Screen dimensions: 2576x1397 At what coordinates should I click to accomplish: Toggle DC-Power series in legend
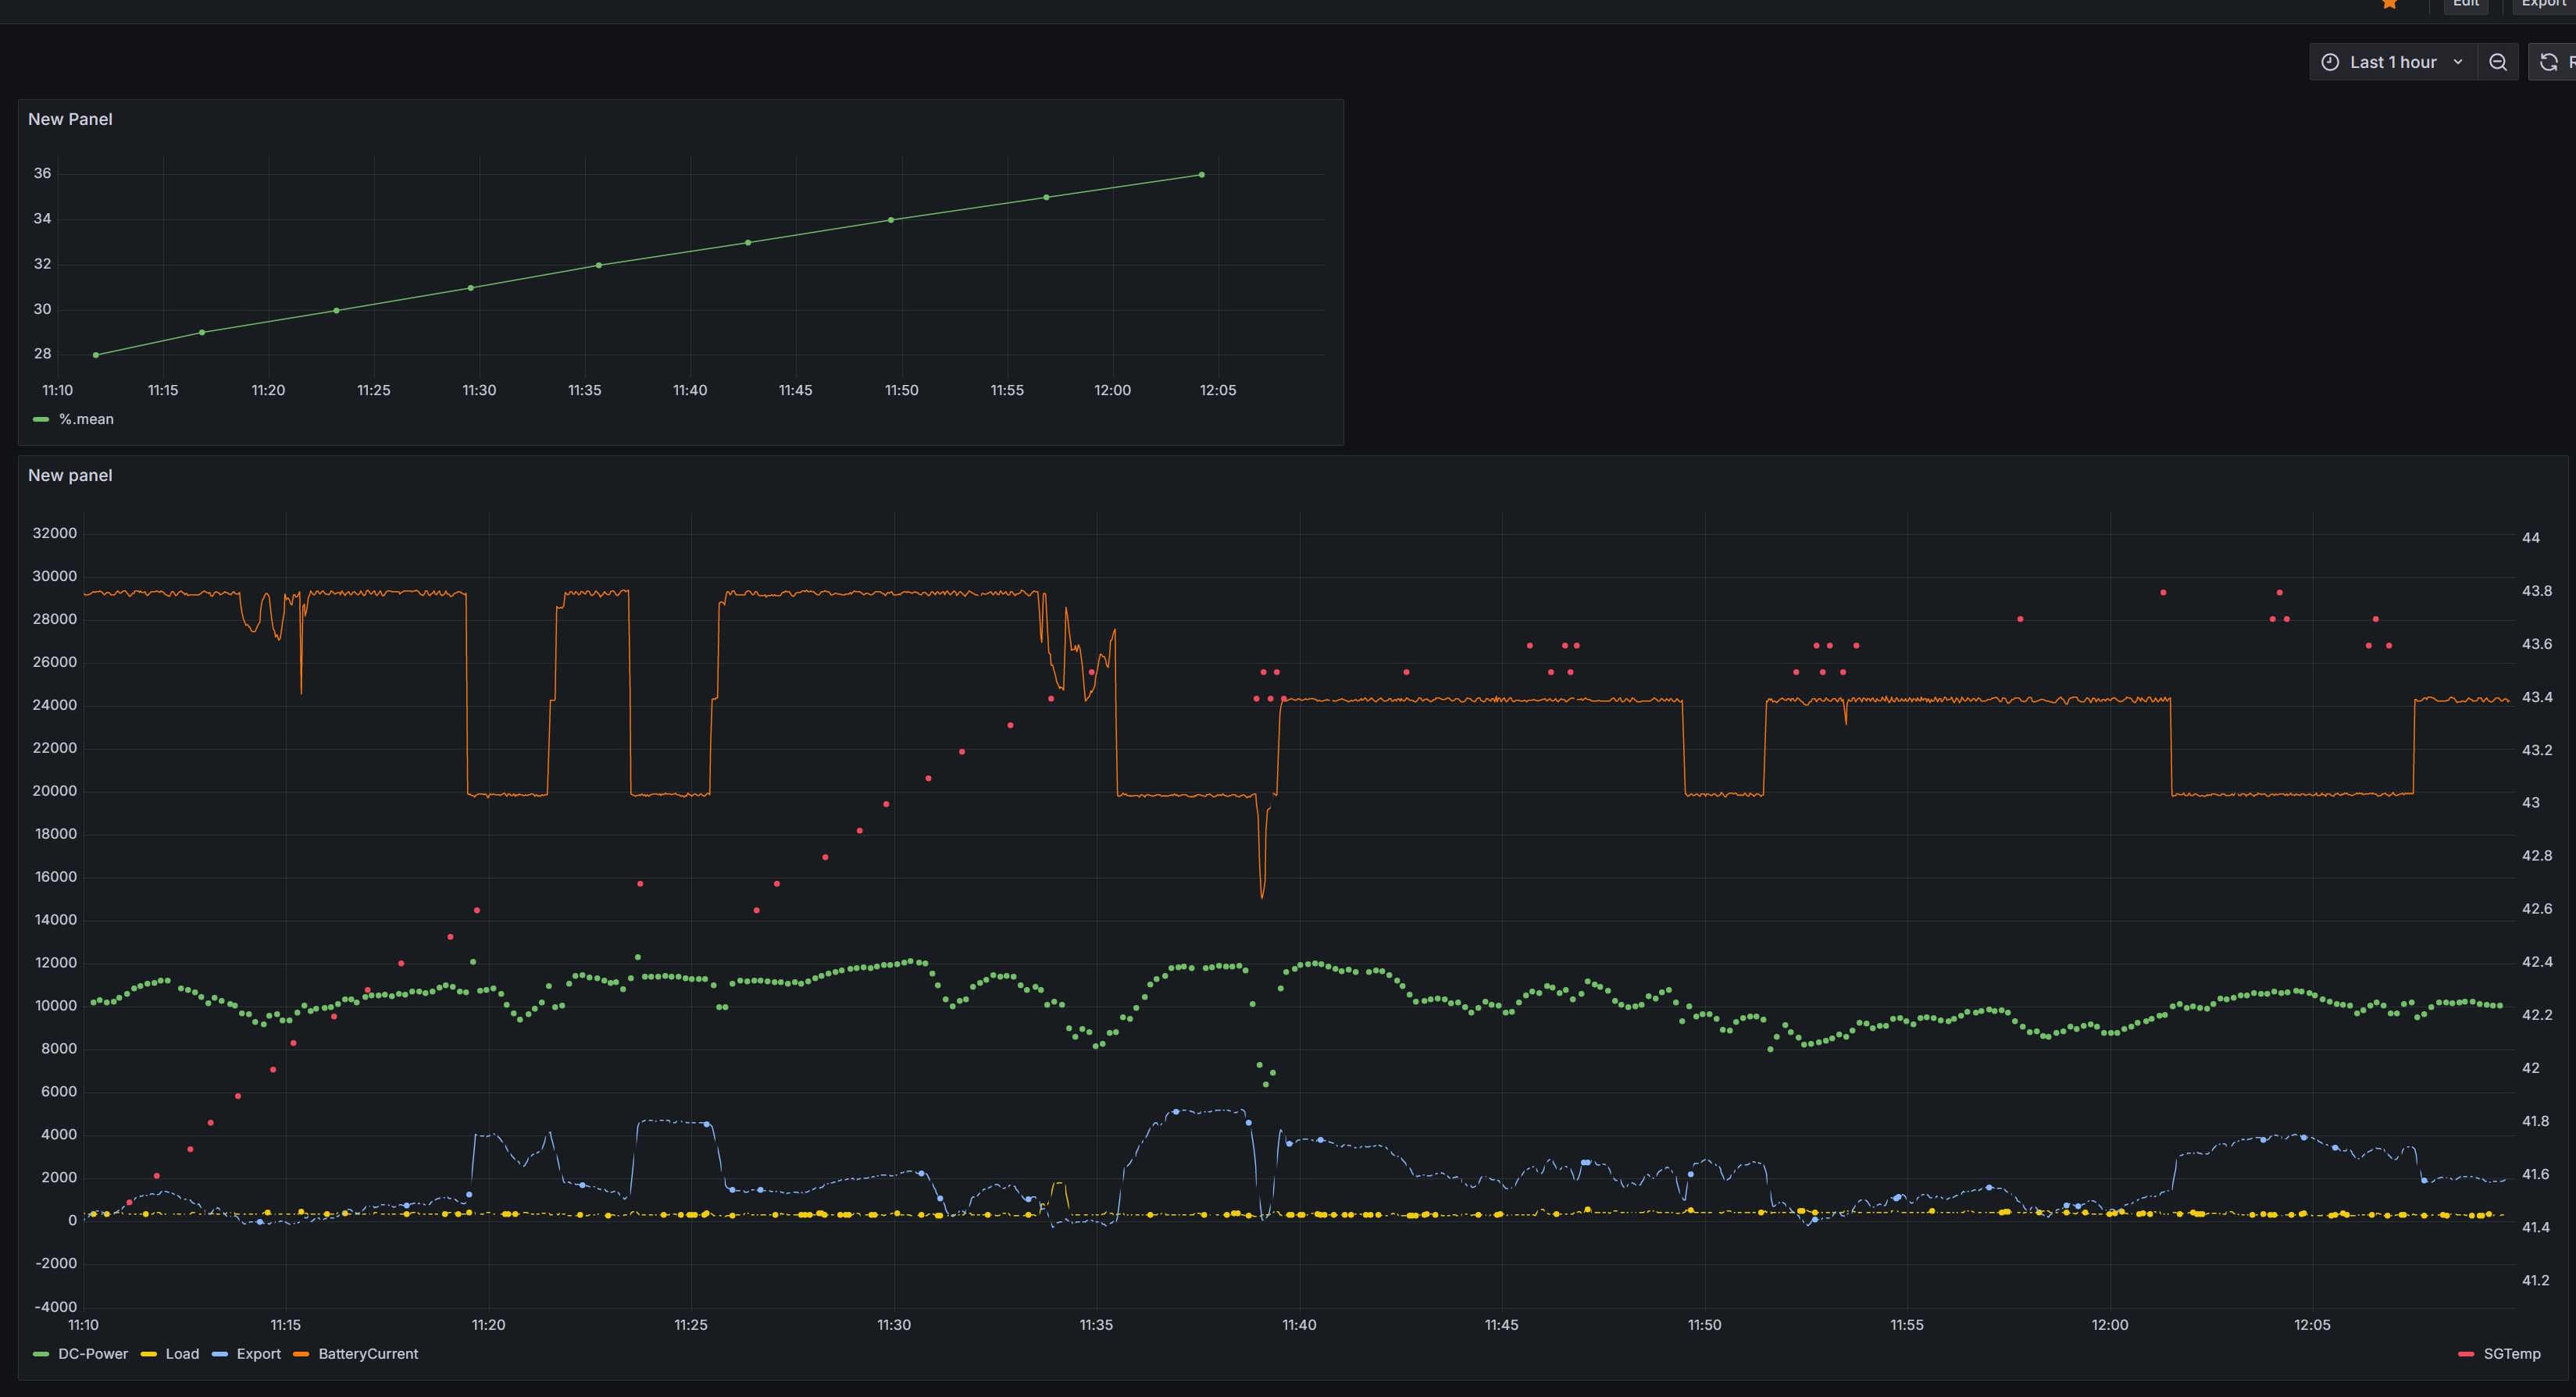pyautogui.click(x=93, y=1354)
